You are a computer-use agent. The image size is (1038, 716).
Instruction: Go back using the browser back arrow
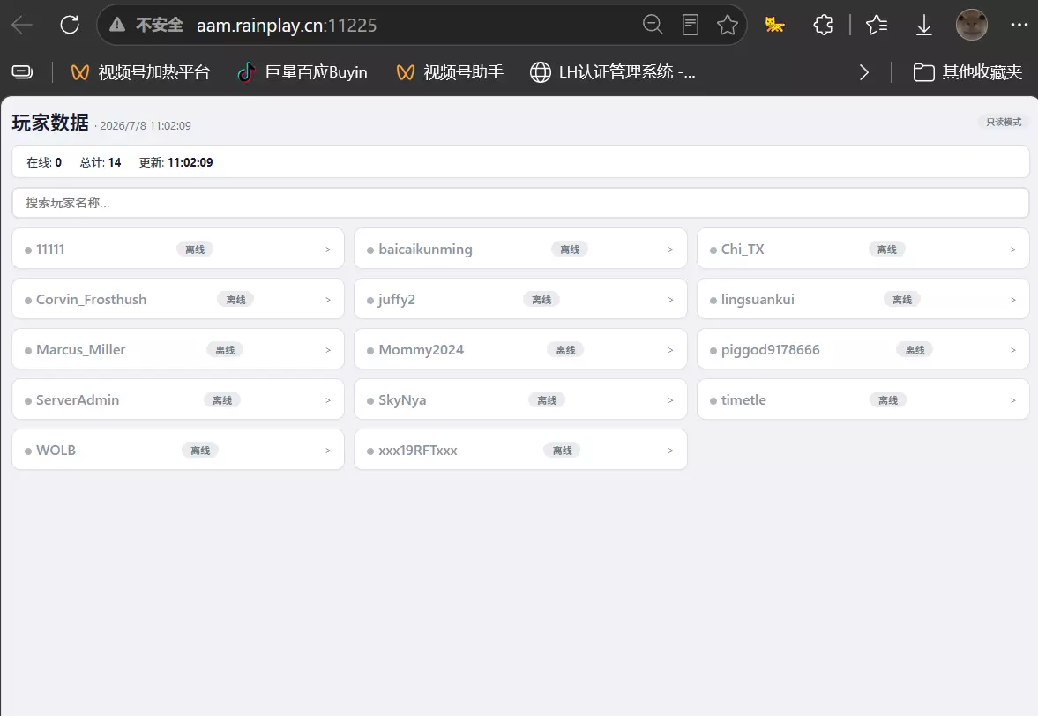(x=22, y=26)
